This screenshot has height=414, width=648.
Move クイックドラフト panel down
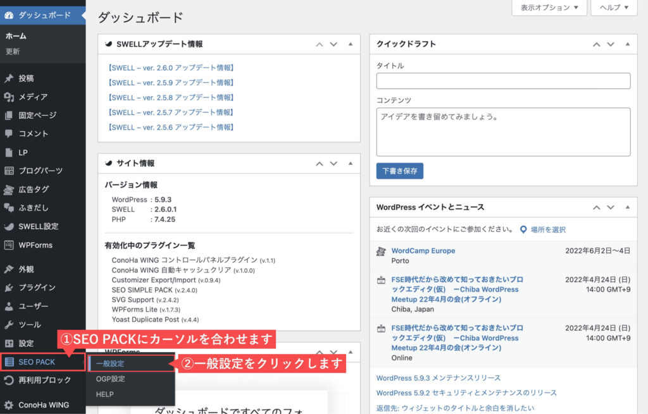point(611,44)
